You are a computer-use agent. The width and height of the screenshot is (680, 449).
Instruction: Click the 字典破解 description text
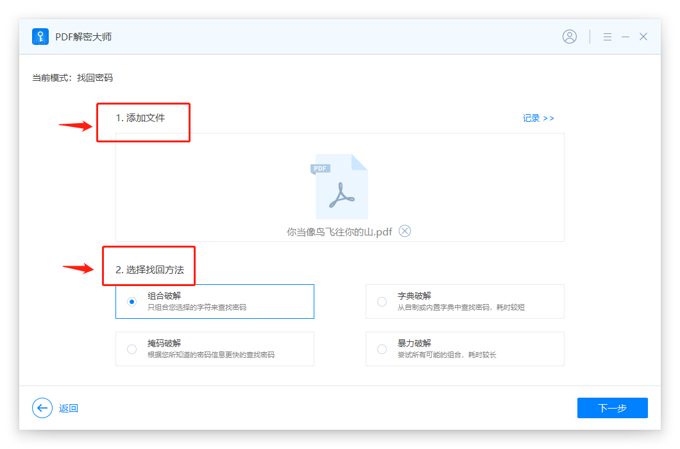click(461, 307)
